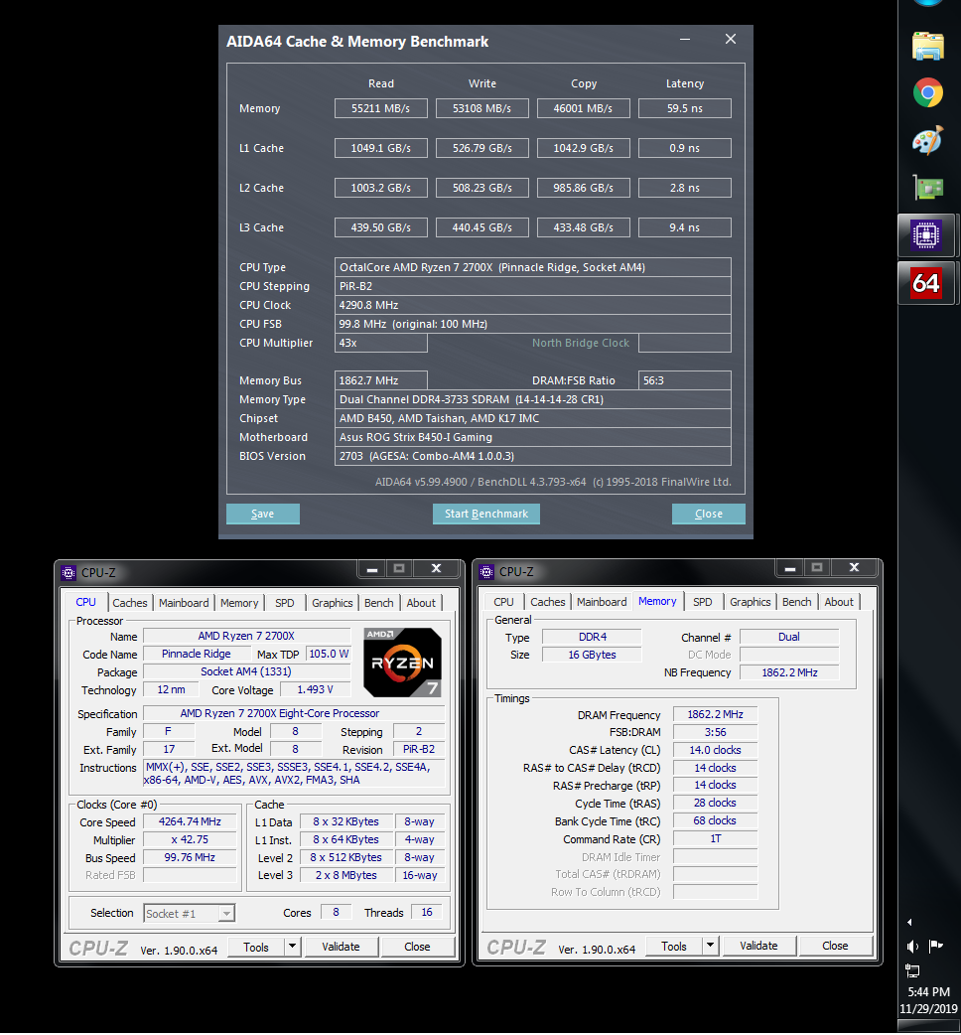Image resolution: width=961 pixels, height=1035 pixels.
Task: Open the Mainboard tab in left CPU-Z window
Action: pos(184,603)
